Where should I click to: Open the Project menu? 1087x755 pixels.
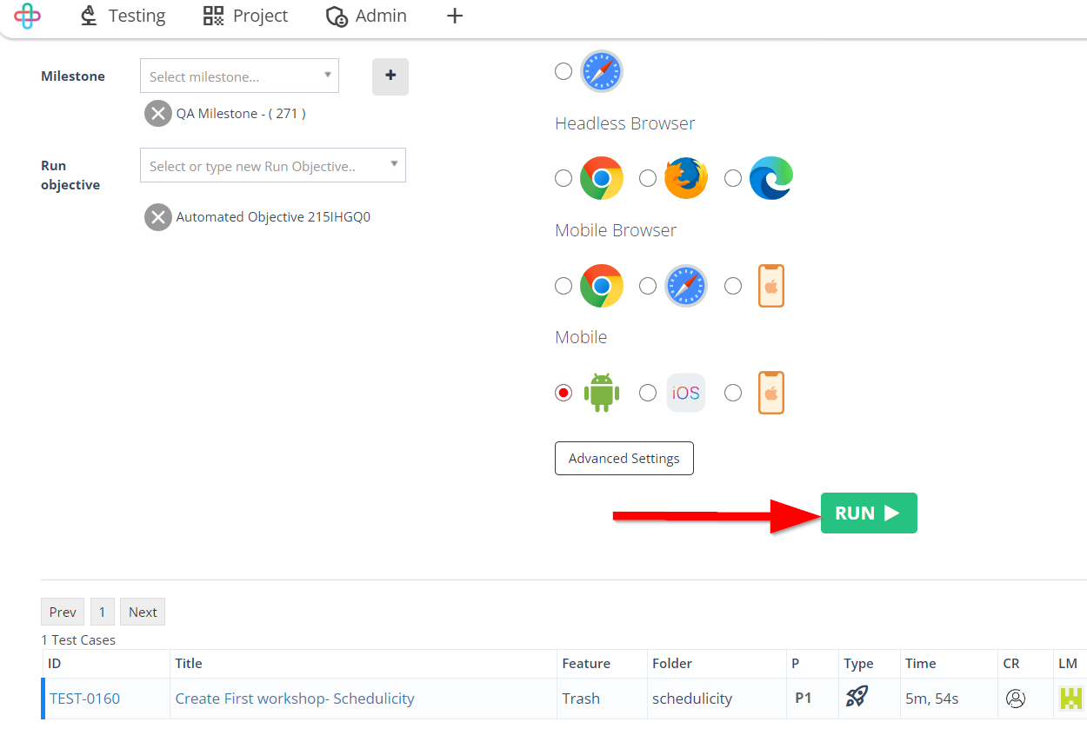point(245,16)
